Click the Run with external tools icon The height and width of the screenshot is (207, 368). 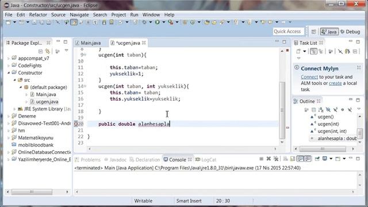[171, 22]
